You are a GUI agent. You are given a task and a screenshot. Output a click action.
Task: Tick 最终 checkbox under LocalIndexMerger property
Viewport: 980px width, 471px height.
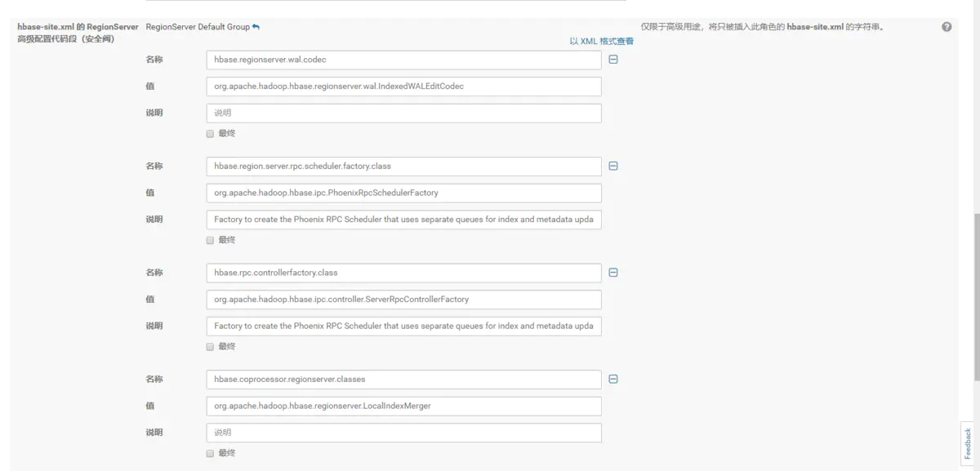[210, 453]
